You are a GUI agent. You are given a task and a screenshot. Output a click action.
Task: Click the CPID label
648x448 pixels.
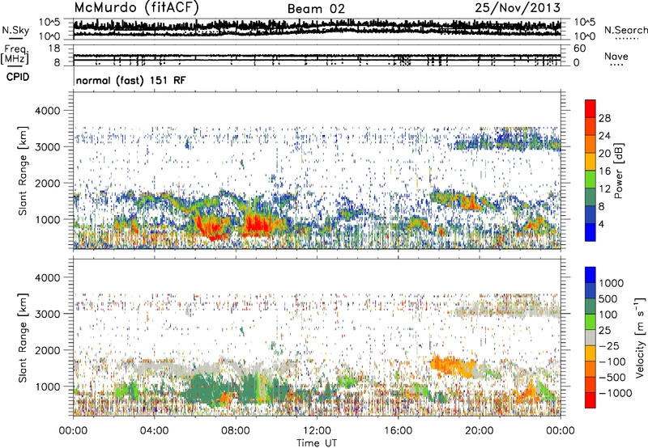(18, 77)
